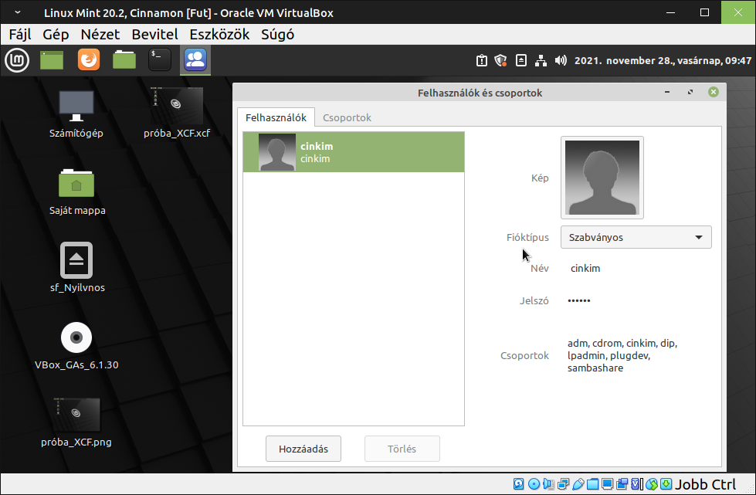
Task: Click the VirtualBox shared folders status icon
Action: (592, 484)
